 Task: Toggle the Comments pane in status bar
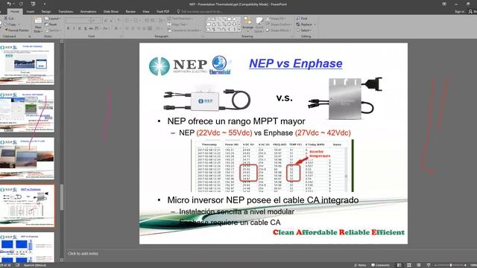(380, 265)
